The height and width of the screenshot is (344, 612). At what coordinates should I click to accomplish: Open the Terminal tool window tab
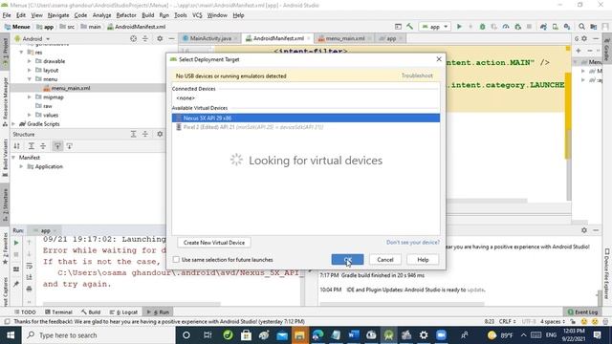58,312
